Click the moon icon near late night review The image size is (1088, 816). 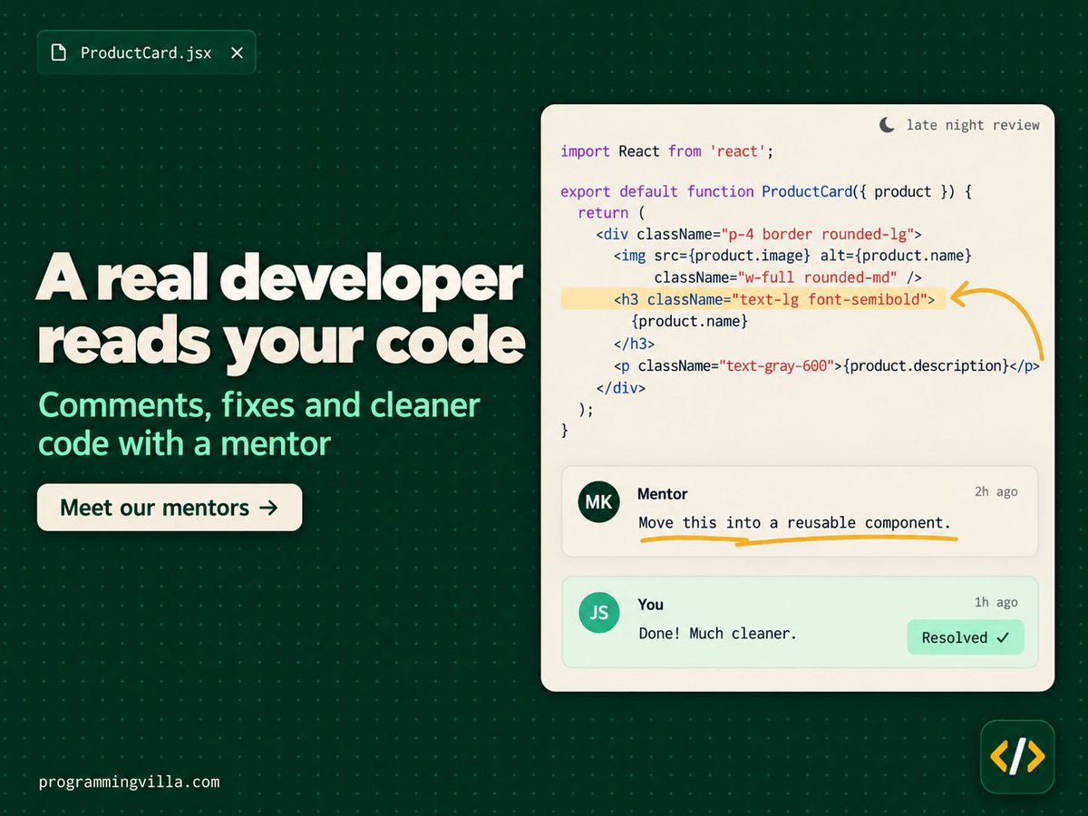[887, 125]
